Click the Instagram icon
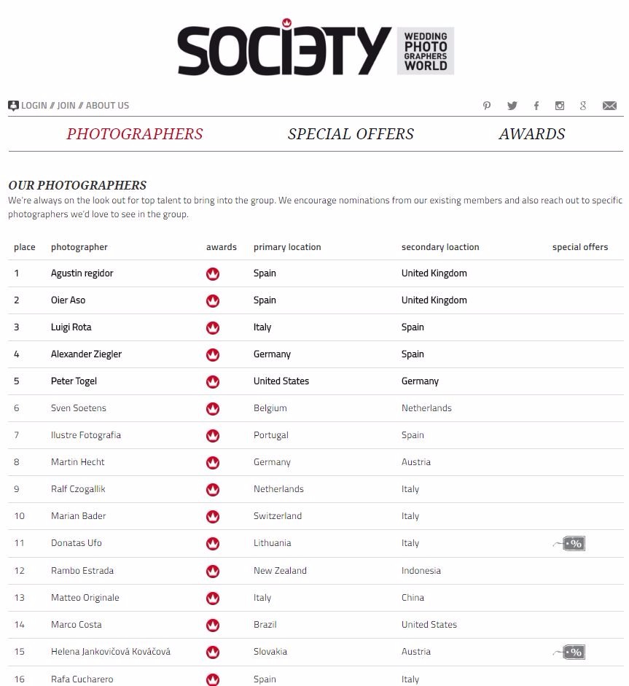Viewport: 629px width, 686px height. point(560,106)
